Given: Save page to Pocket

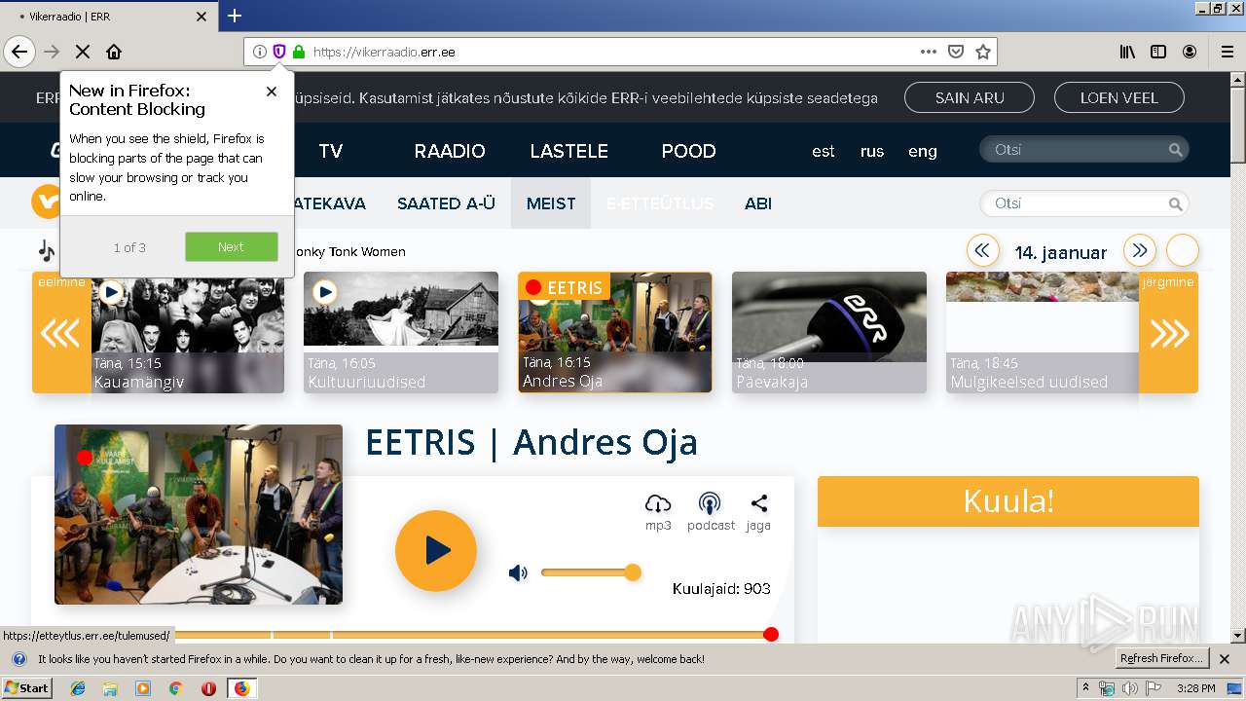Looking at the screenshot, I should coord(956,52).
